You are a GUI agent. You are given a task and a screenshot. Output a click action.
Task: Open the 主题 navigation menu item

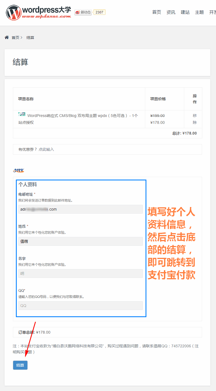199,12
